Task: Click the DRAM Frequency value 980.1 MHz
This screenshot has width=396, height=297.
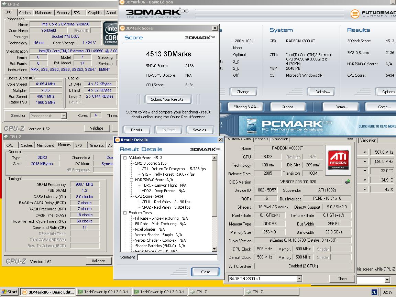Action: pos(84,184)
